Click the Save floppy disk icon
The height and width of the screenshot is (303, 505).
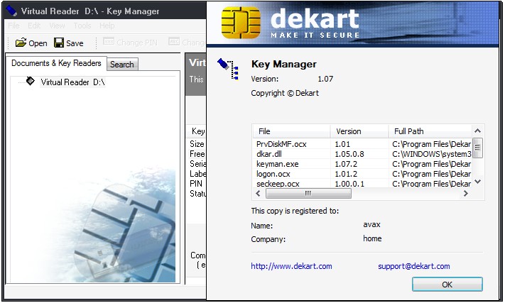[59, 43]
